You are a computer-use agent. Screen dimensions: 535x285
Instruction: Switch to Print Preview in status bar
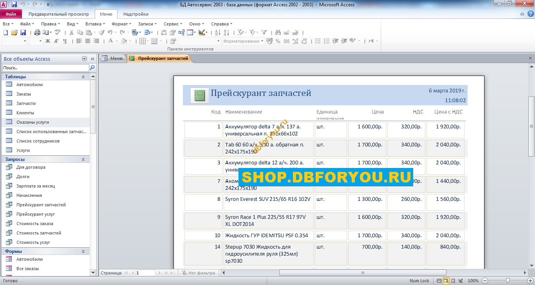click(x=446, y=281)
